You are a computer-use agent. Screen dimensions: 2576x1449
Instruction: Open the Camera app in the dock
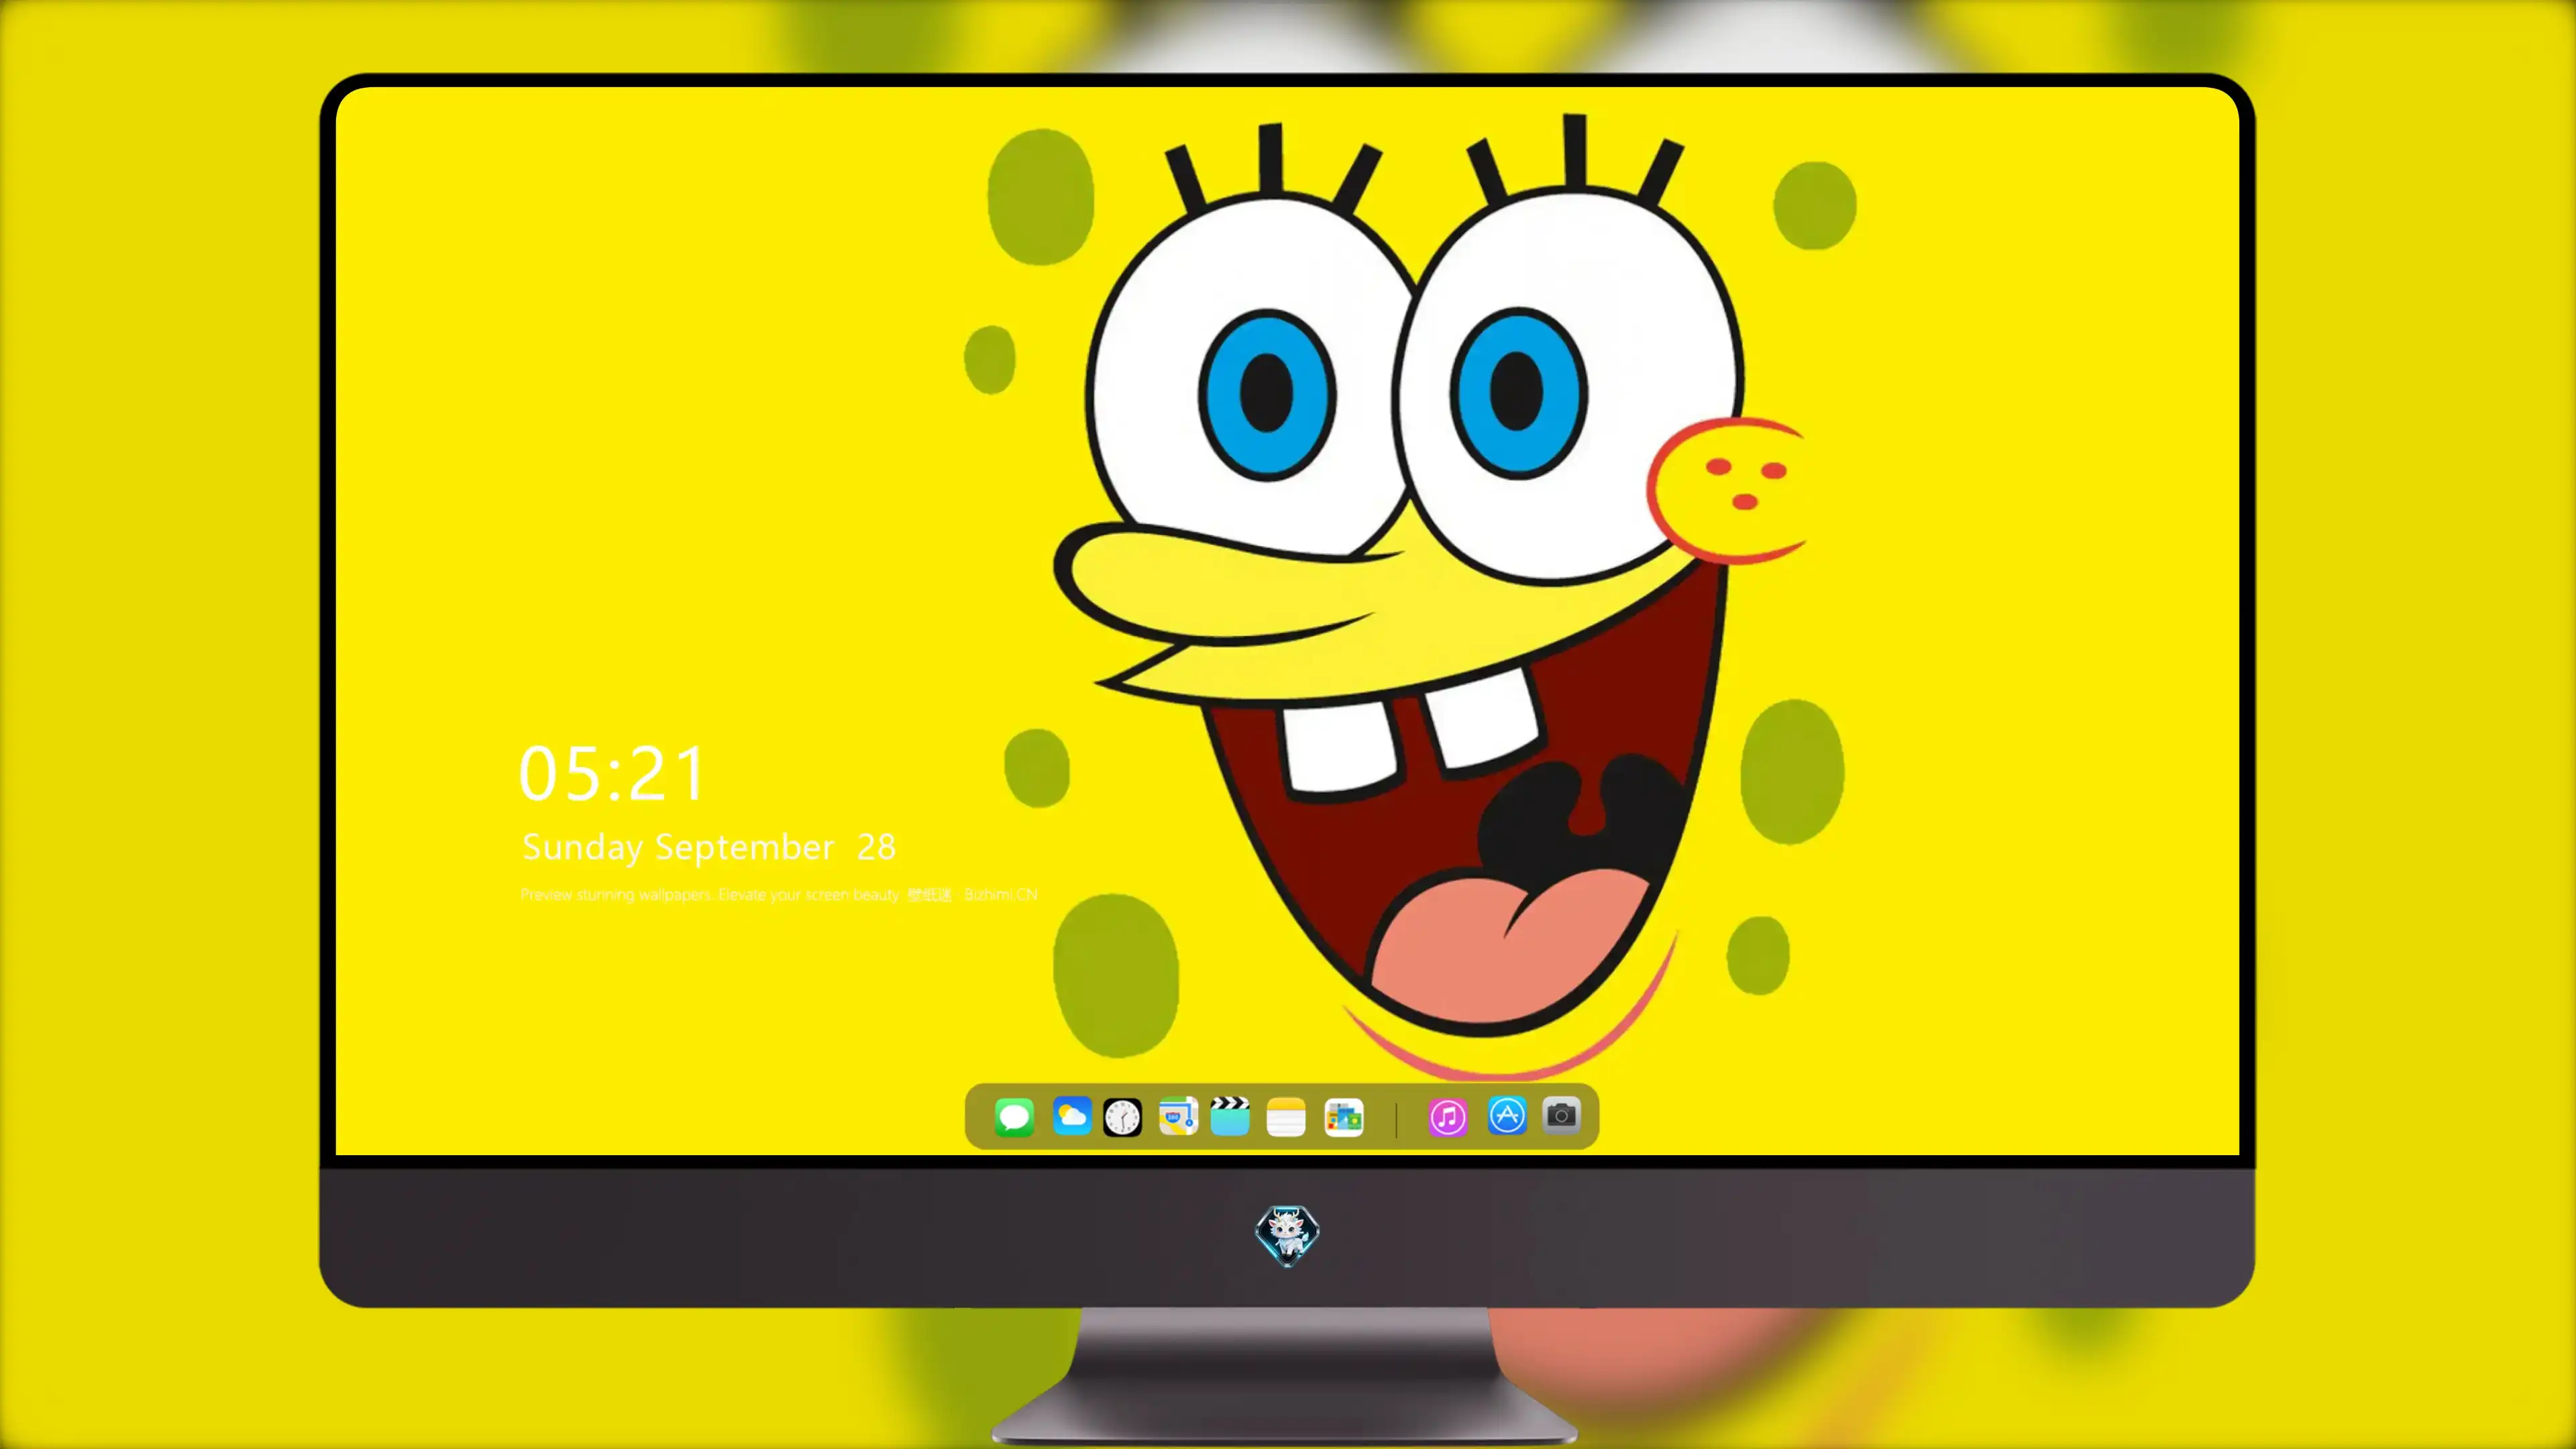click(1561, 1115)
